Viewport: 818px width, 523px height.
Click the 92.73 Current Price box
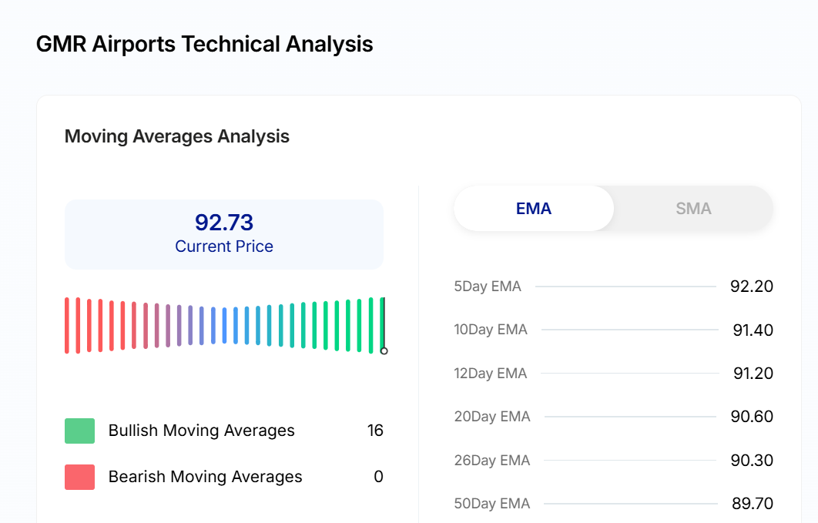[224, 234]
